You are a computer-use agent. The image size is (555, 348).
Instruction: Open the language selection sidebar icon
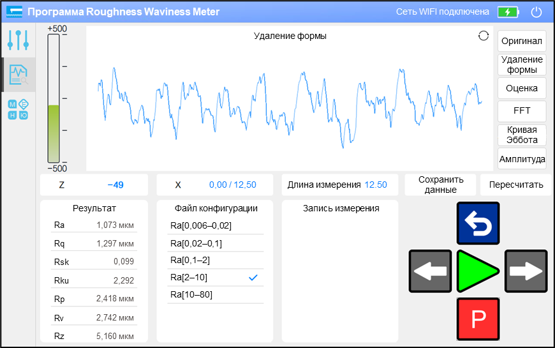click(18, 109)
